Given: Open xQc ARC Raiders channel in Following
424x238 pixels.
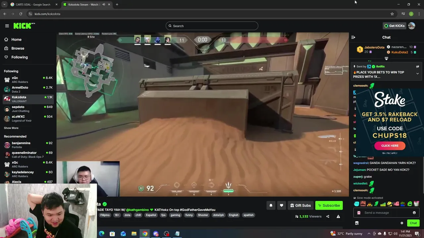Looking at the screenshot, I should (x=28, y=80).
